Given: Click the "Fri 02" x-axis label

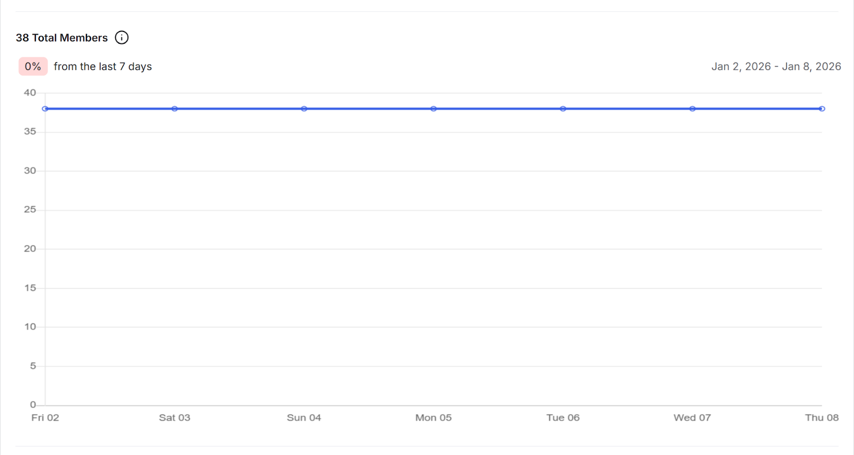Looking at the screenshot, I should coord(45,418).
